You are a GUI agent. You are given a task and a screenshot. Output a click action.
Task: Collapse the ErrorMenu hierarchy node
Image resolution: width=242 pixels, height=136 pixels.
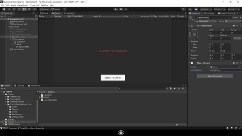11,39
